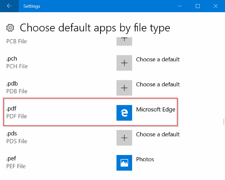Click the 'PCH File' description text

click(x=17, y=66)
